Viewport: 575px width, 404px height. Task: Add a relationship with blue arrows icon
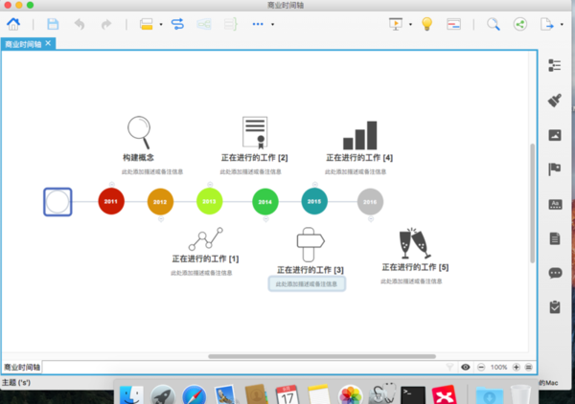(x=177, y=24)
